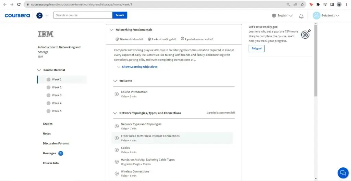The width and height of the screenshot is (351, 181).
Task: Click the site lock icon in address bar
Action: click(x=27, y=4)
